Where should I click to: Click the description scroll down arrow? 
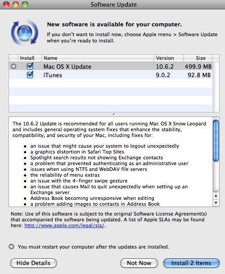point(216,203)
